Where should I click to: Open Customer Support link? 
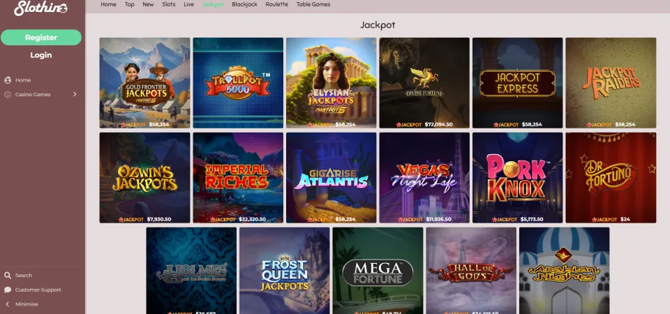(x=38, y=290)
